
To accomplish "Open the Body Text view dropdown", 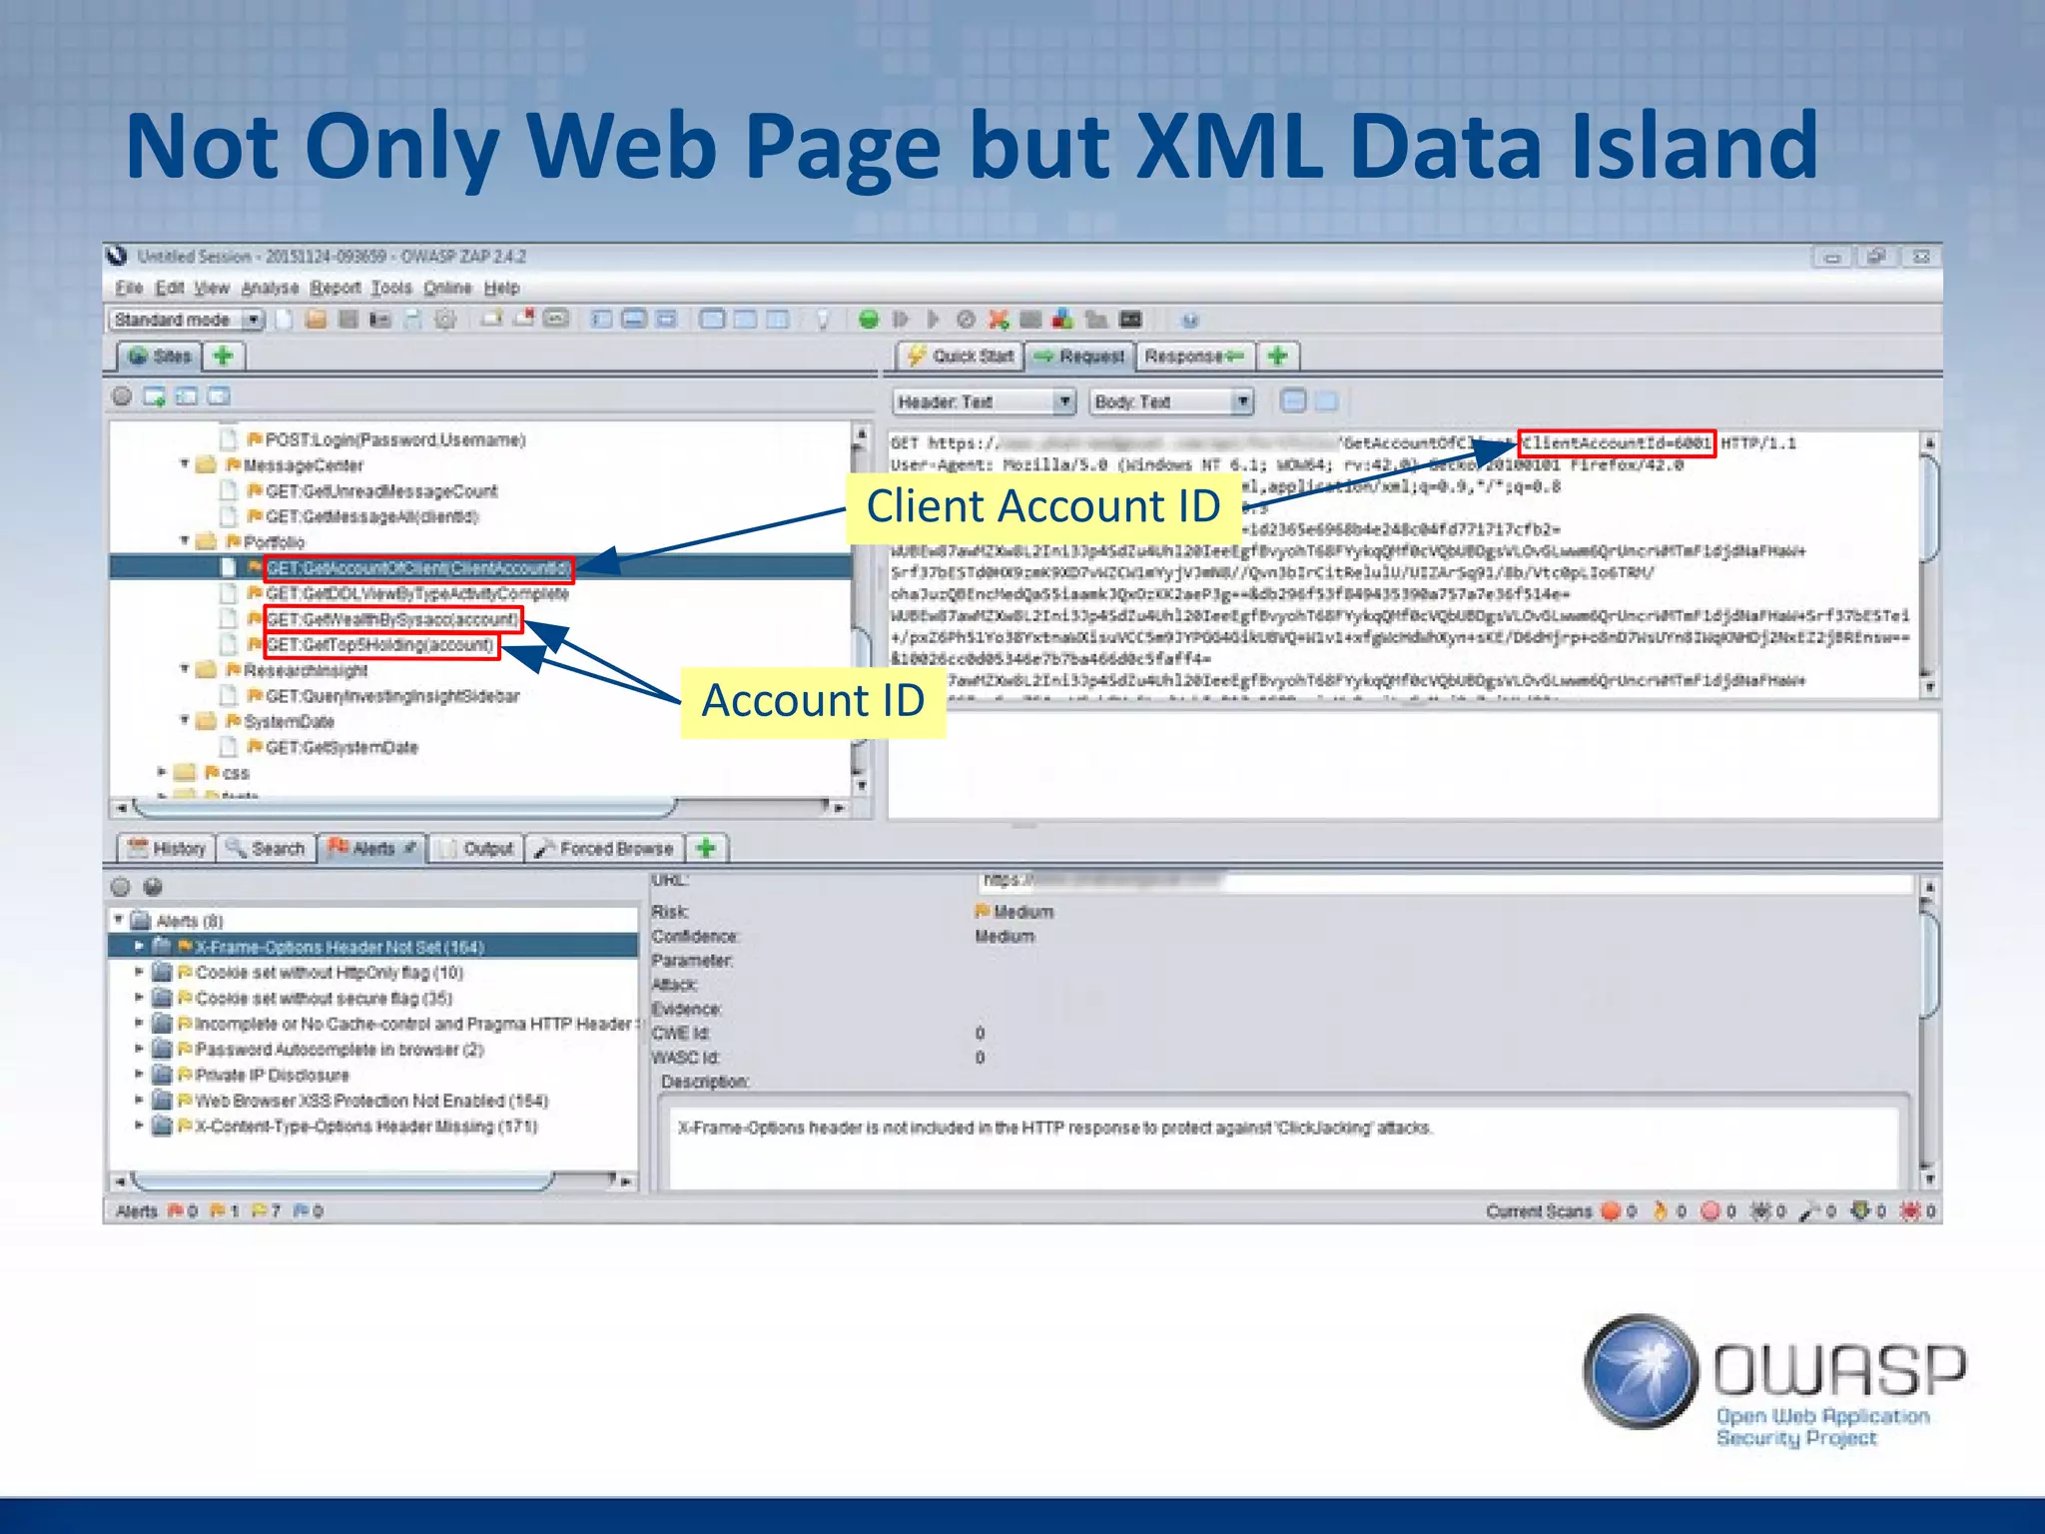I will 1241,401.
